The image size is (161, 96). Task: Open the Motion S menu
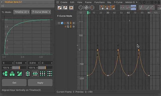click(130, 2)
